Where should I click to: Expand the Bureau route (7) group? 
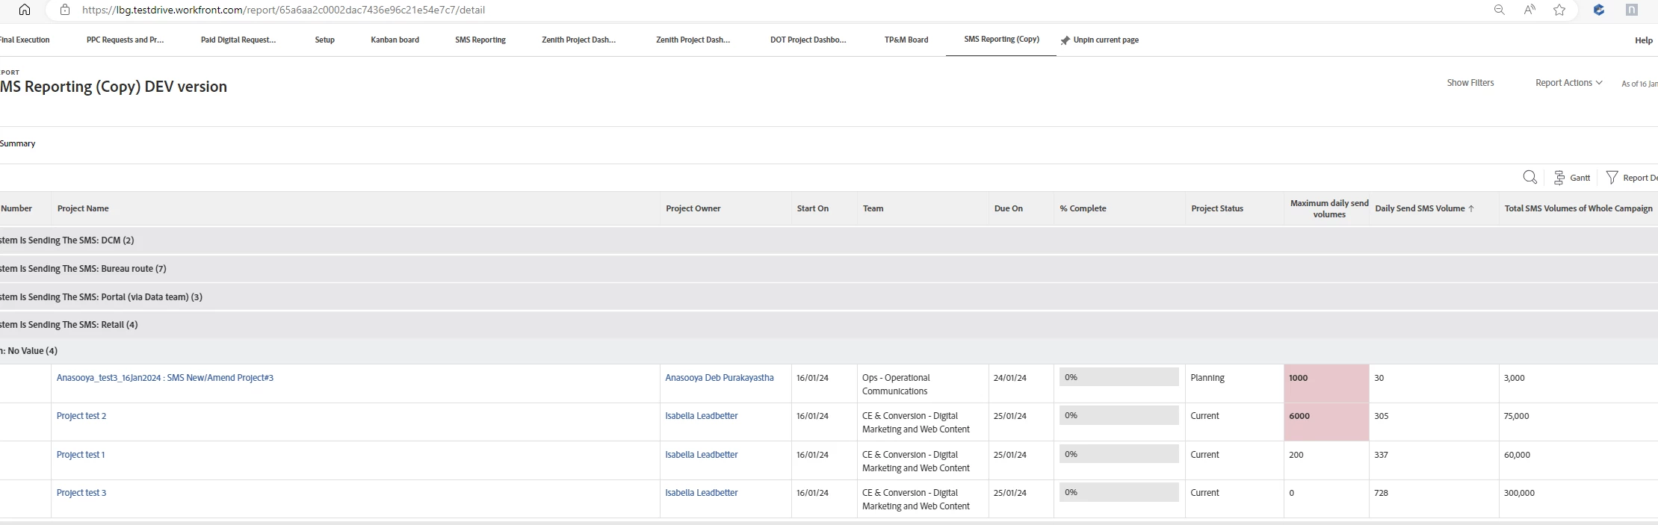[829, 269]
